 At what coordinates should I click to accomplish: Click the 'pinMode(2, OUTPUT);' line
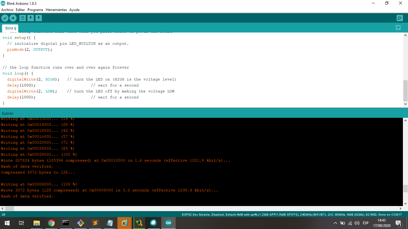pyautogui.click(x=30, y=49)
